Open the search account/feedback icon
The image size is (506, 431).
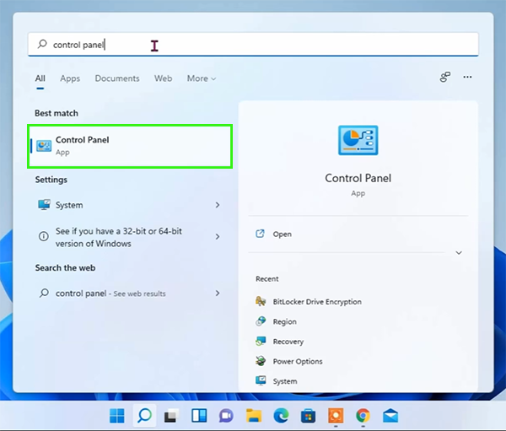point(445,77)
